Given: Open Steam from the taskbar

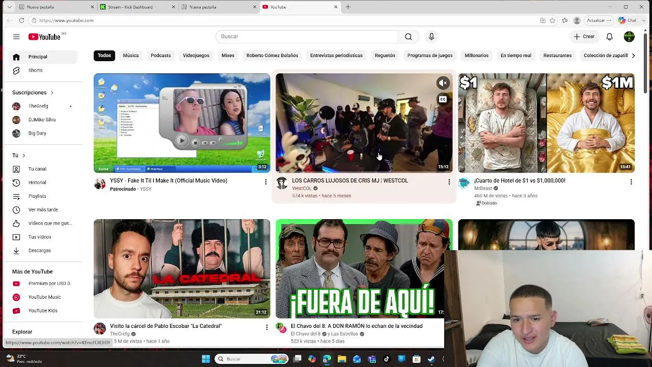Looking at the screenshot, I should coord(431,359).
